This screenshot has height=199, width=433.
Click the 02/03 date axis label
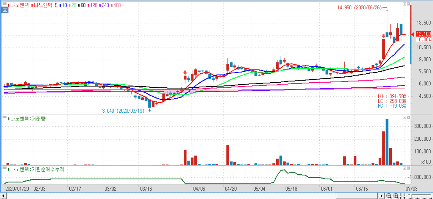39,189
